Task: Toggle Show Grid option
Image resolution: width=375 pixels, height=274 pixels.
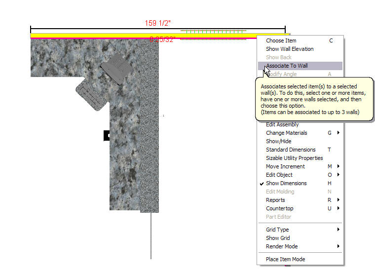Action: pos(300,238)
